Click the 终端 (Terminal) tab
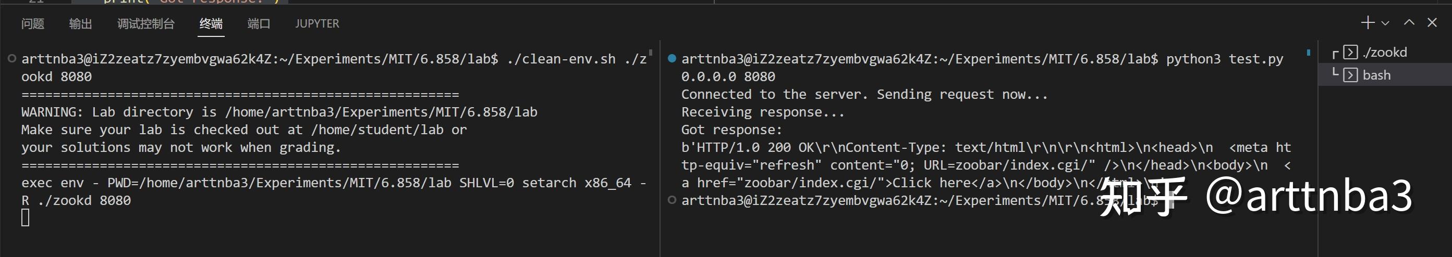1452x257 pixels. tap(211, 23)
